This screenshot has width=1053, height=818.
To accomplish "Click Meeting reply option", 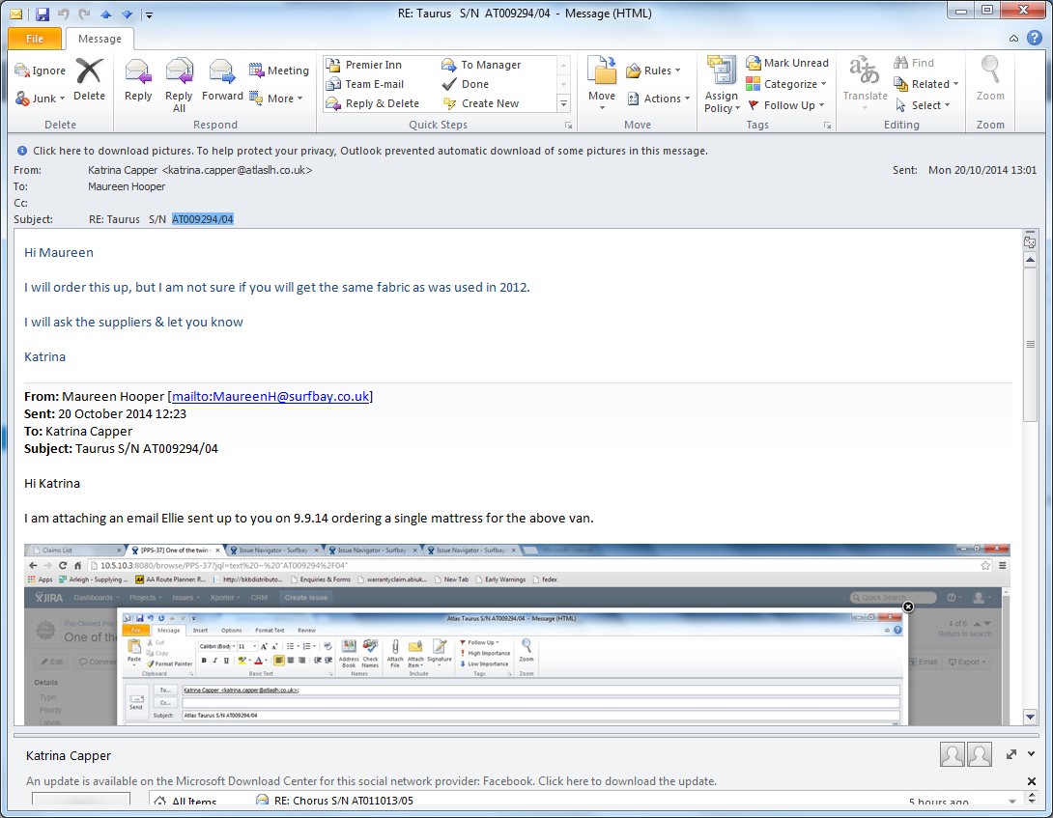I will click(x=279, y=71).
